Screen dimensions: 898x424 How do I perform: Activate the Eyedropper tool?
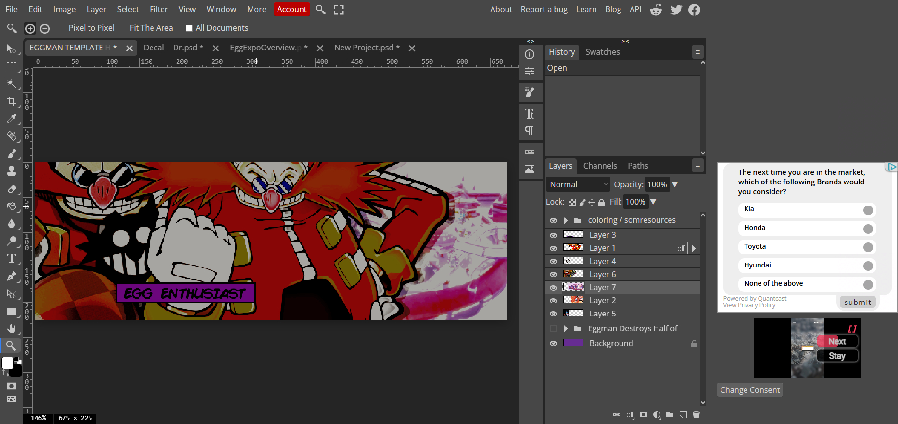(12, 119)
